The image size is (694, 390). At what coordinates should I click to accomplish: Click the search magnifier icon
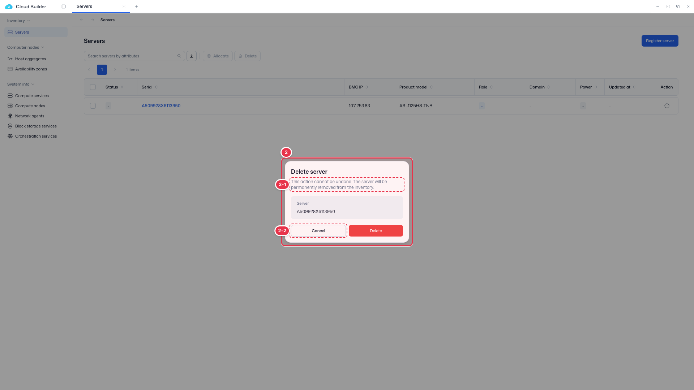pyautogui.click(x=179, y=56)
